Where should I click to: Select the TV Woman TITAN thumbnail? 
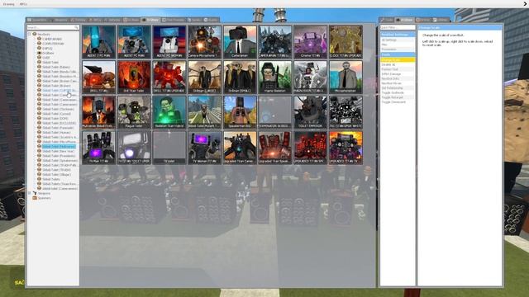(204, 148)
